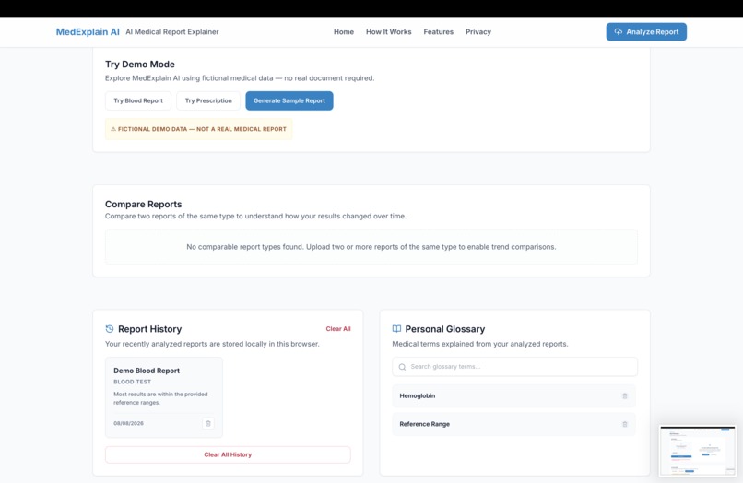Delete Demo Blood Report with trash icon
This screenshot has width=743, height=483.
point(207,423)
